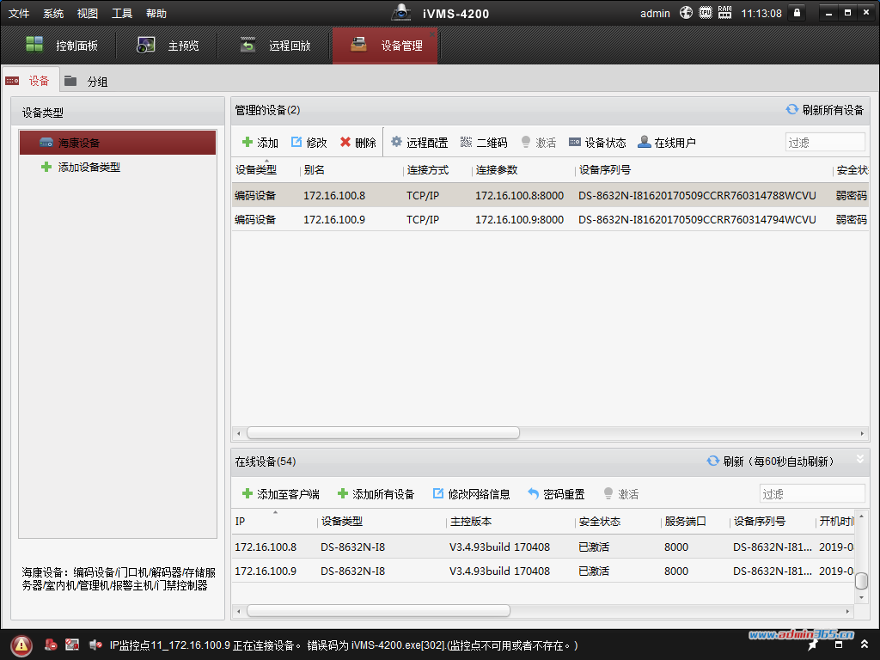Switch to the 远程回放 tab

tap(275, 46)
